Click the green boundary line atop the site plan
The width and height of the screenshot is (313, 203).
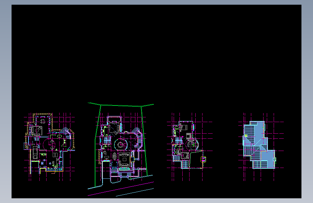121,105
